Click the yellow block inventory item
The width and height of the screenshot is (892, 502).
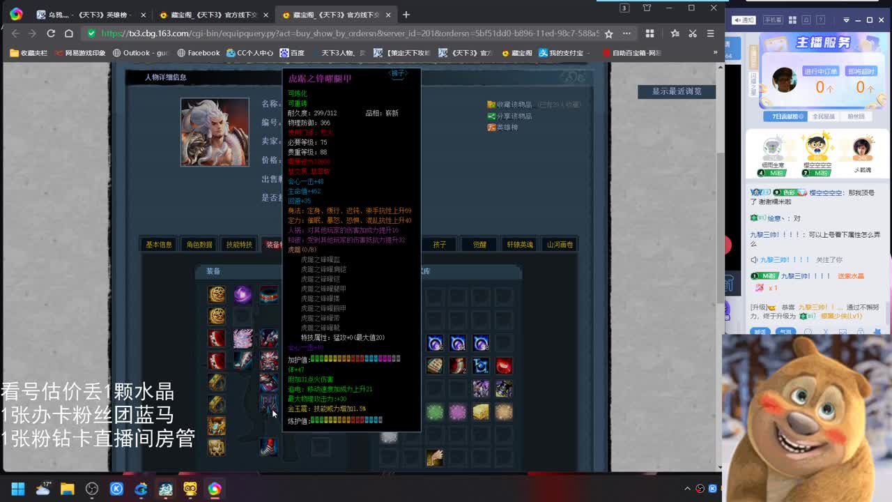(x=481, y=412)
